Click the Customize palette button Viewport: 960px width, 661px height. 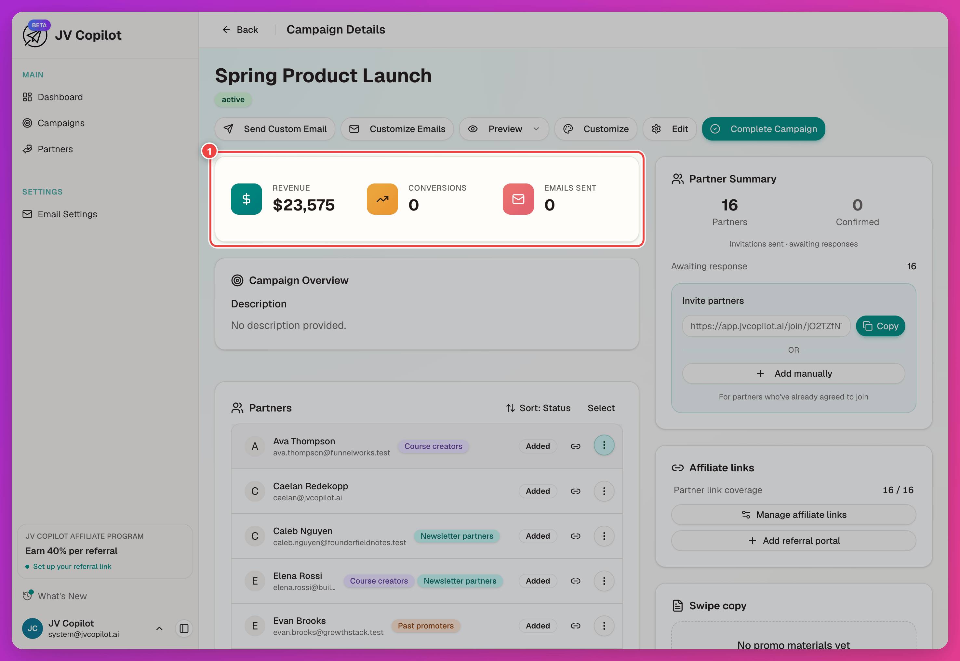(x=596, y=129)
